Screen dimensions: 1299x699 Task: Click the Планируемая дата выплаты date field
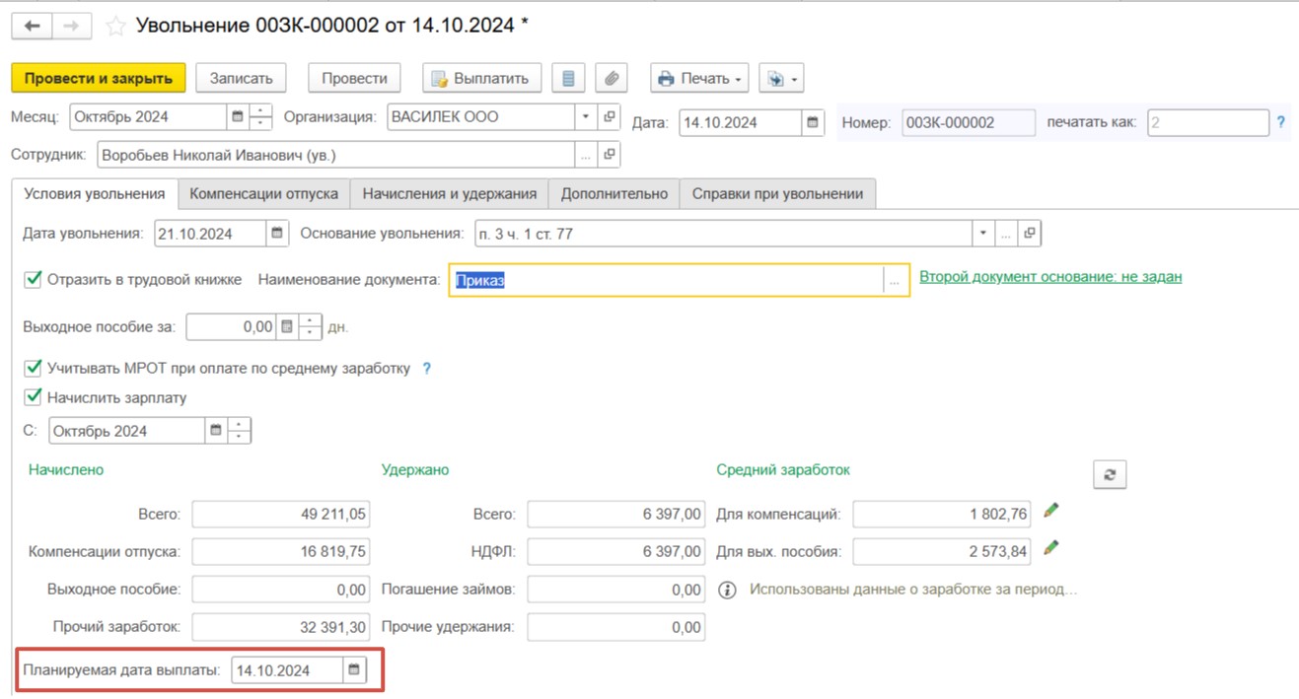[288, 670]
